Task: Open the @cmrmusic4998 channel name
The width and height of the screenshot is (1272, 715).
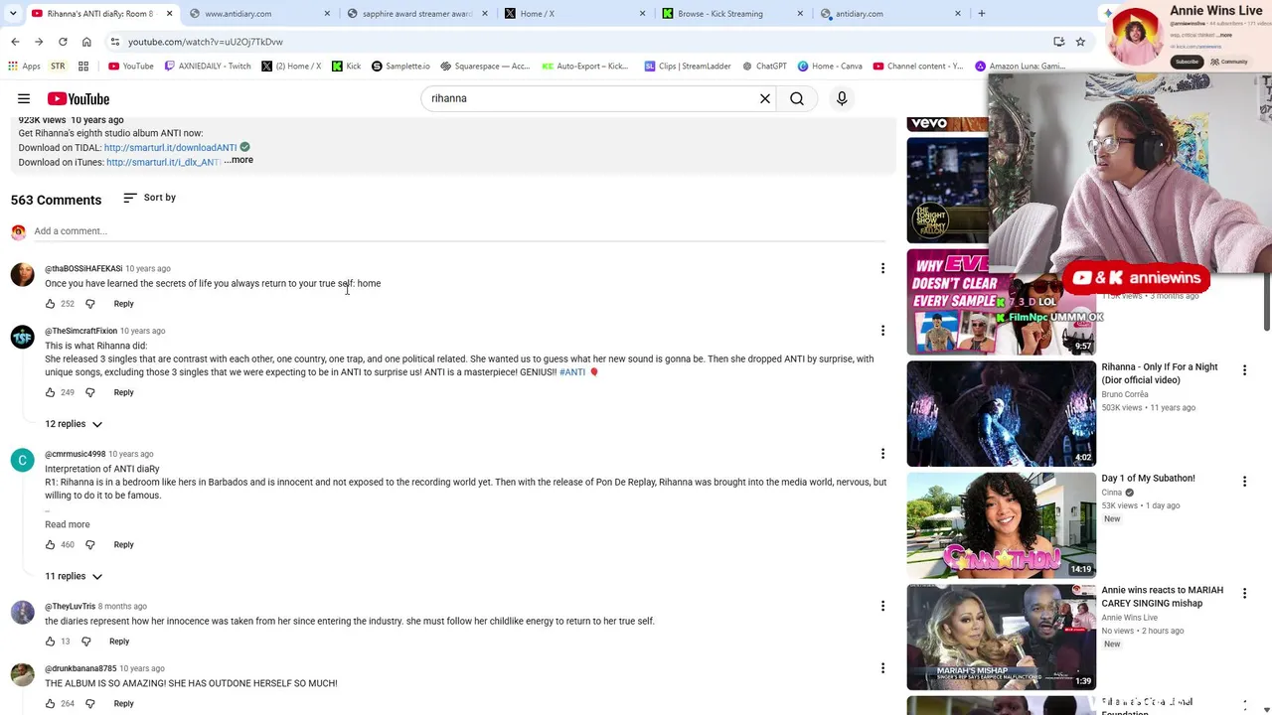Action: (x=75, y=454)
